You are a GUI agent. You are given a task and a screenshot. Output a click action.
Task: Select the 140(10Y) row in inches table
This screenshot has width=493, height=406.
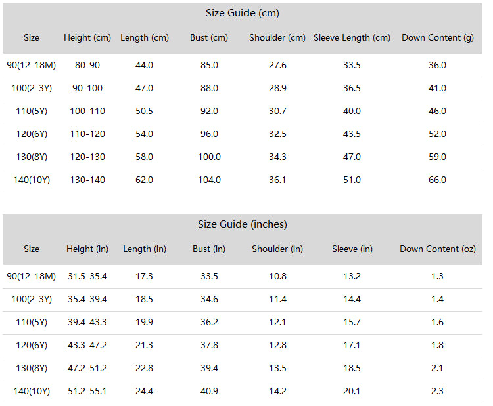tap(243, 392)
